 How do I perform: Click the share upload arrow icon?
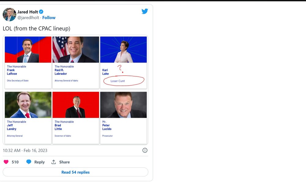pos(54,162)
